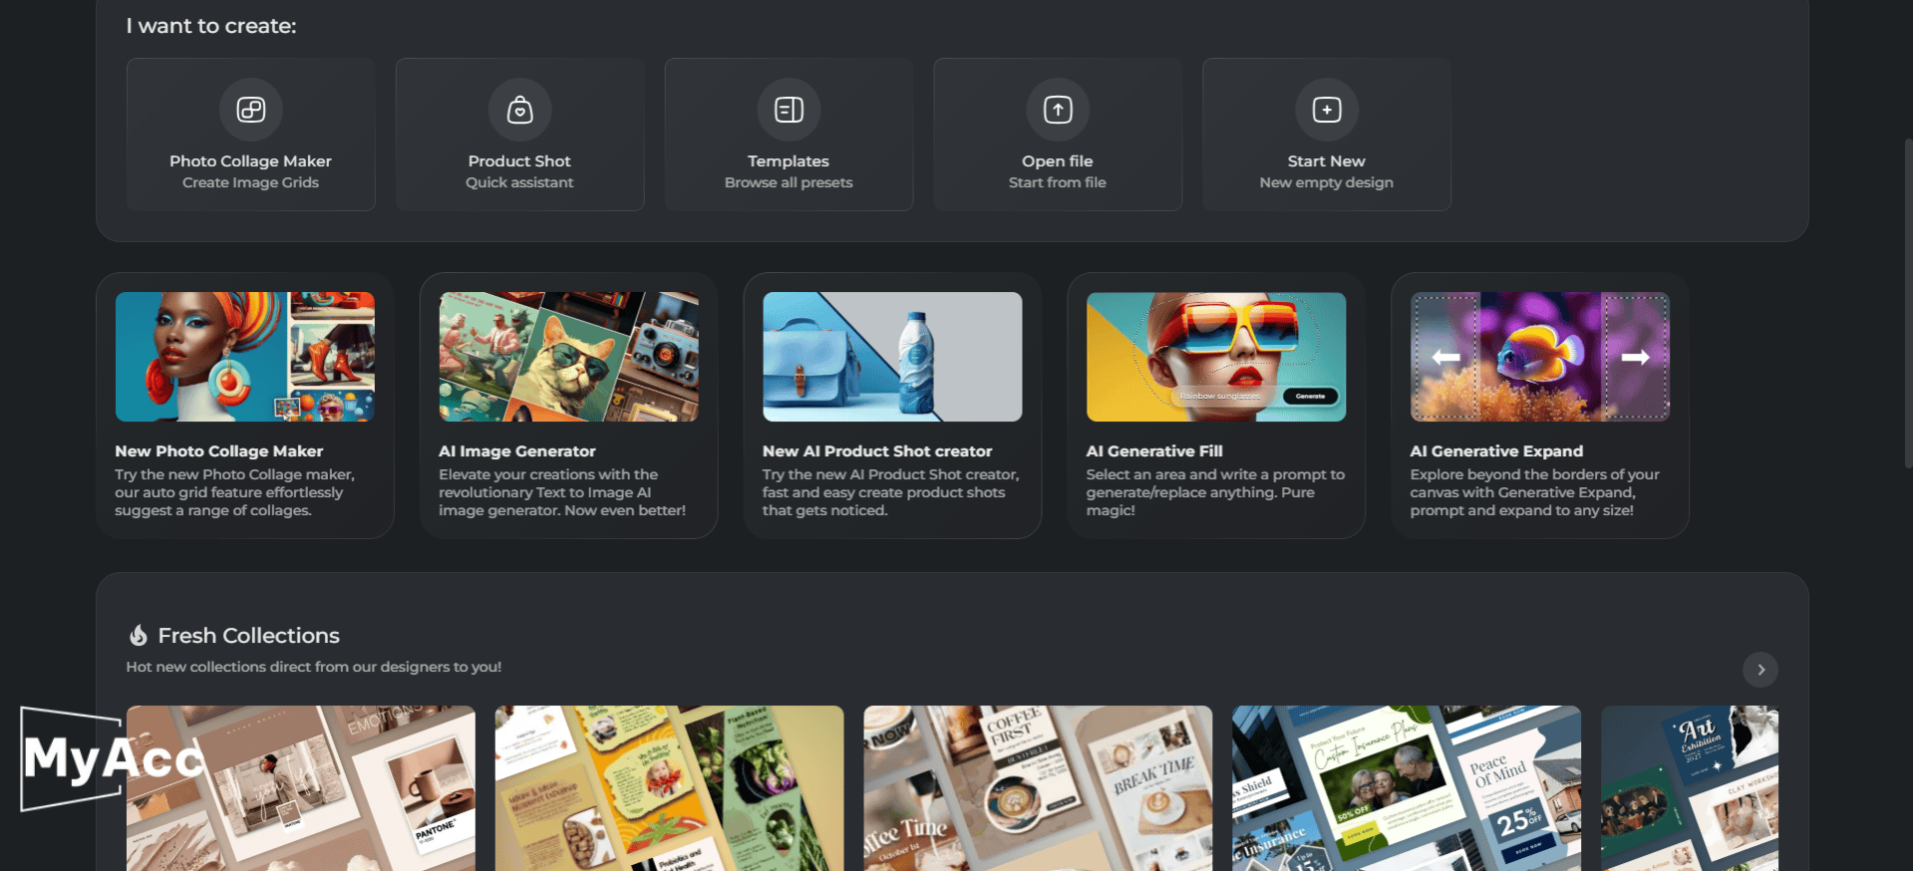Click the 'Fresh Collections' heading

coord(249,636)
